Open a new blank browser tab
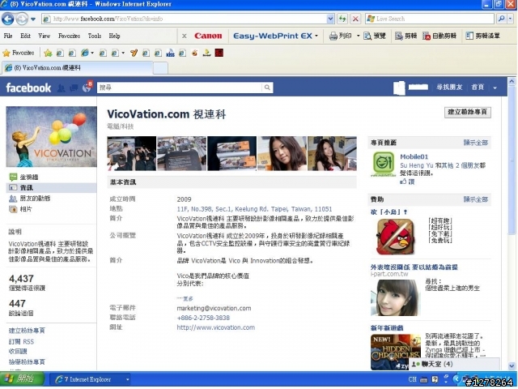 (160, 68)
